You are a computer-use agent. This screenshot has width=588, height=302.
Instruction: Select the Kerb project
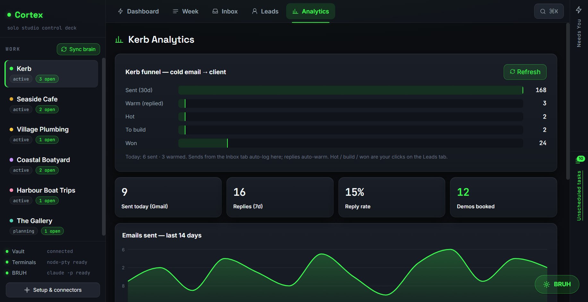coord(51,74)
